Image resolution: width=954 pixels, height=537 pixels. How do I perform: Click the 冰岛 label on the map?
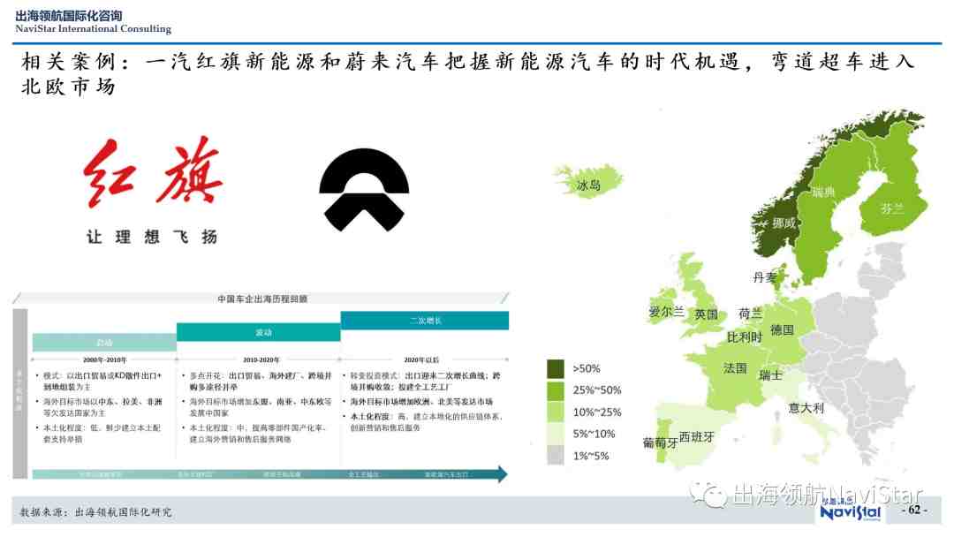tap(588, 185)
